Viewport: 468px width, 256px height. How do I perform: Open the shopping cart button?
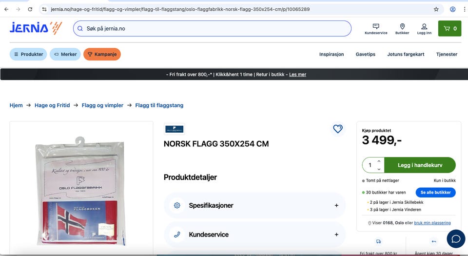point(449,28)
